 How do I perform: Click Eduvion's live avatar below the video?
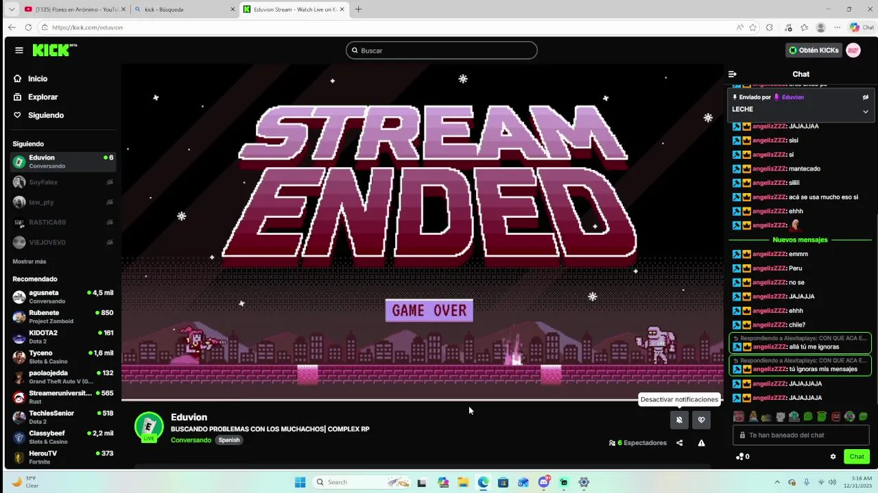click(149, 427)
